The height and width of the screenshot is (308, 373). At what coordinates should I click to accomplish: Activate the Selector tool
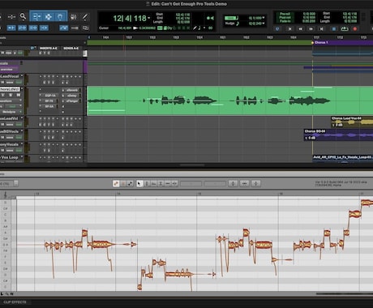point(49,17)
